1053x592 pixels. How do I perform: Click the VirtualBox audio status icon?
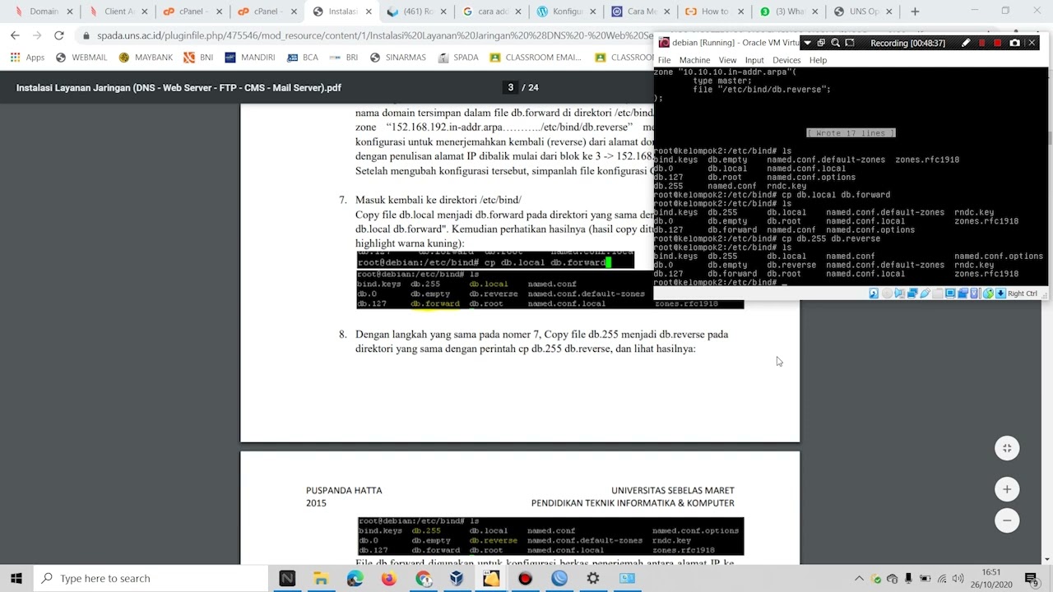[899, 294]
